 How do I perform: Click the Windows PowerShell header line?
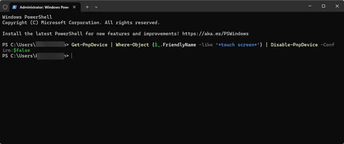tap(27, 17)
